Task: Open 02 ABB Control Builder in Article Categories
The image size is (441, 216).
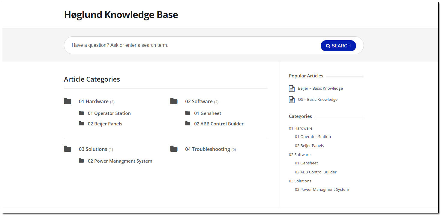Action: [219, 124]
